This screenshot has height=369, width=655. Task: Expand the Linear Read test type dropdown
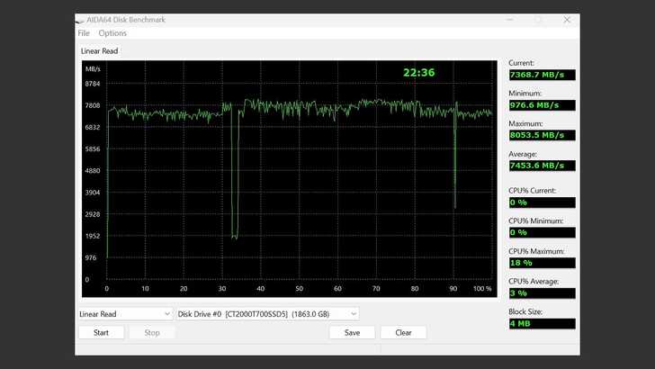pyautogui.click(x=124, y=314)
